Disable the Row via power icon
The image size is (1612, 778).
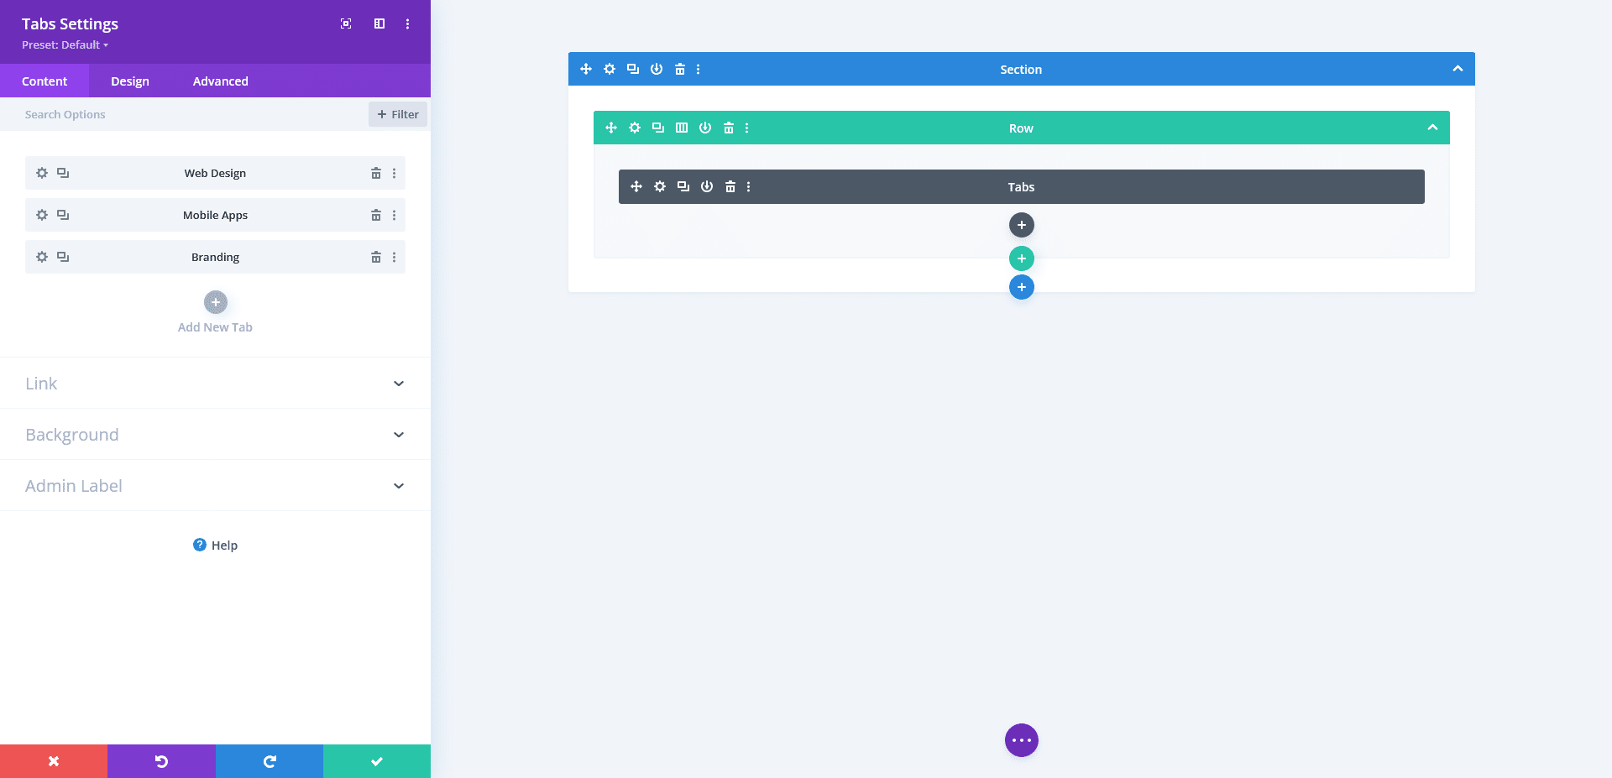coord(704,128)
